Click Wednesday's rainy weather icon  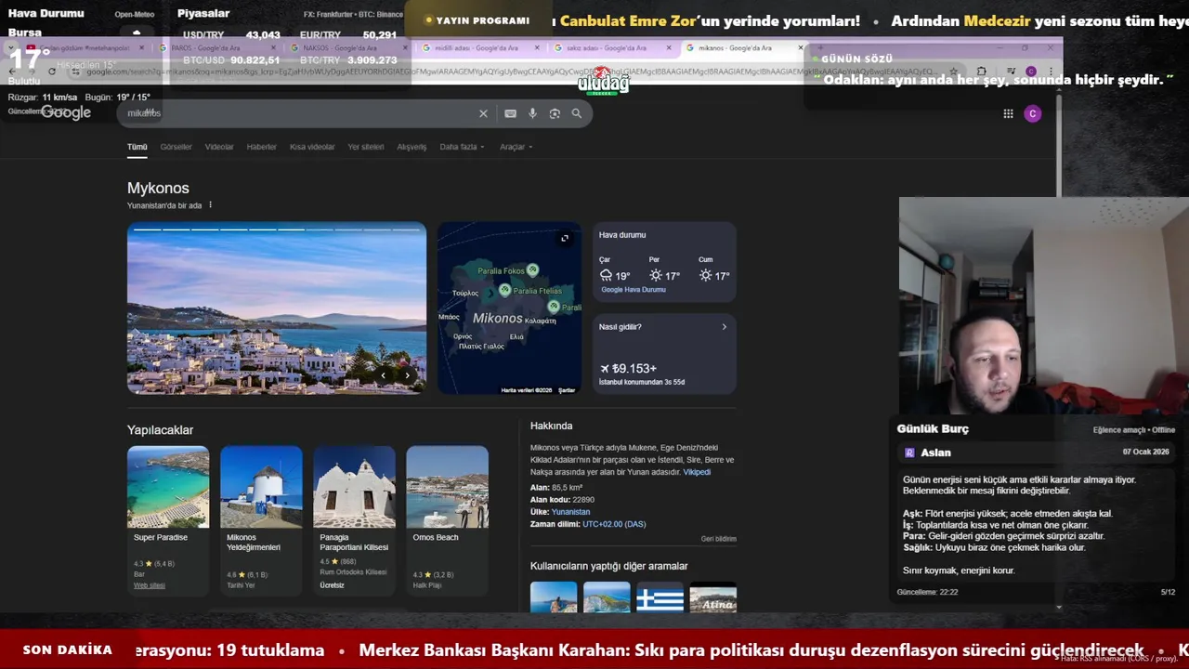(606, 275)
